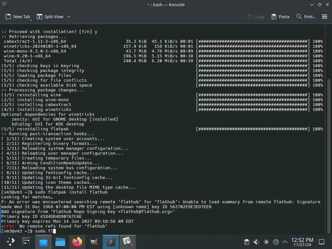Click the 'Proceed with installation? [Y/n] y' line
The width and height of the screenshot is (332, 249).
49,31
